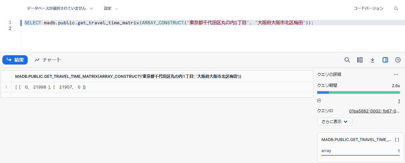The image size is (405, 163).
Task: Click the array type bracket icon on column card
Action: click(x=397, y=140)
